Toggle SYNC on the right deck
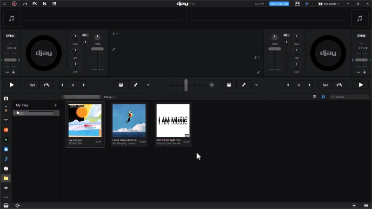 (361, 36)
